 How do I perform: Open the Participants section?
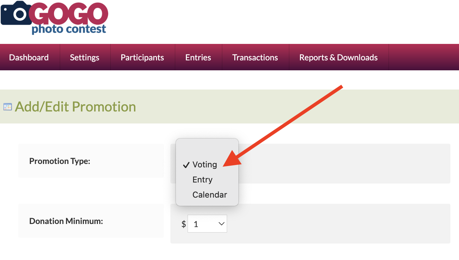point(142,58)
